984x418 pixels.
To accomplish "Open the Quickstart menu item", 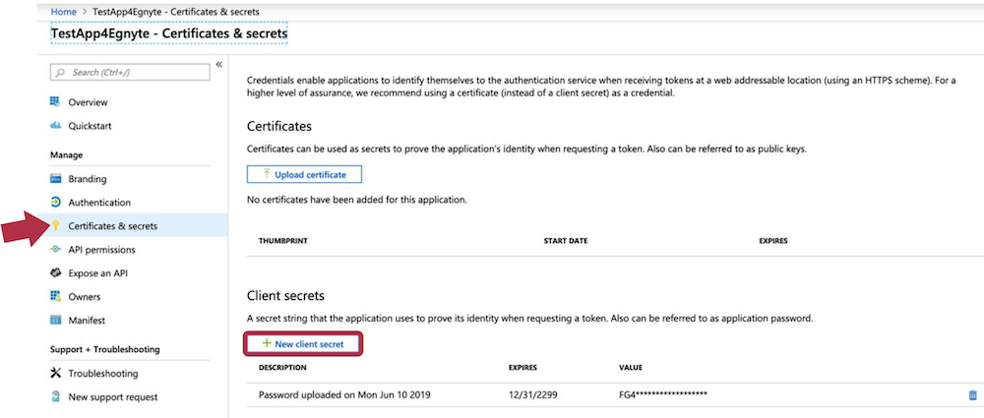I will click(90, 126).
